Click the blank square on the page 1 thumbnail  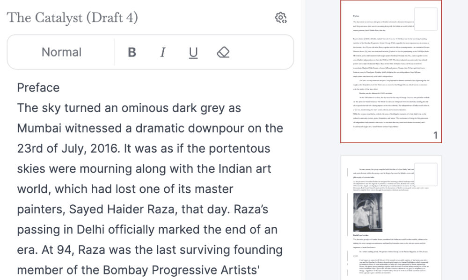[426, 19]
